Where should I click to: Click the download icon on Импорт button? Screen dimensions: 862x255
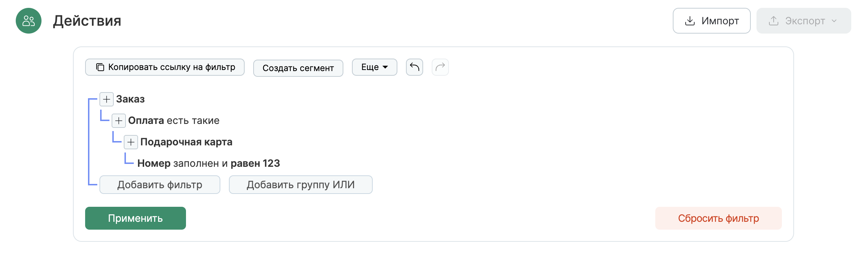[x=690, y=21]
